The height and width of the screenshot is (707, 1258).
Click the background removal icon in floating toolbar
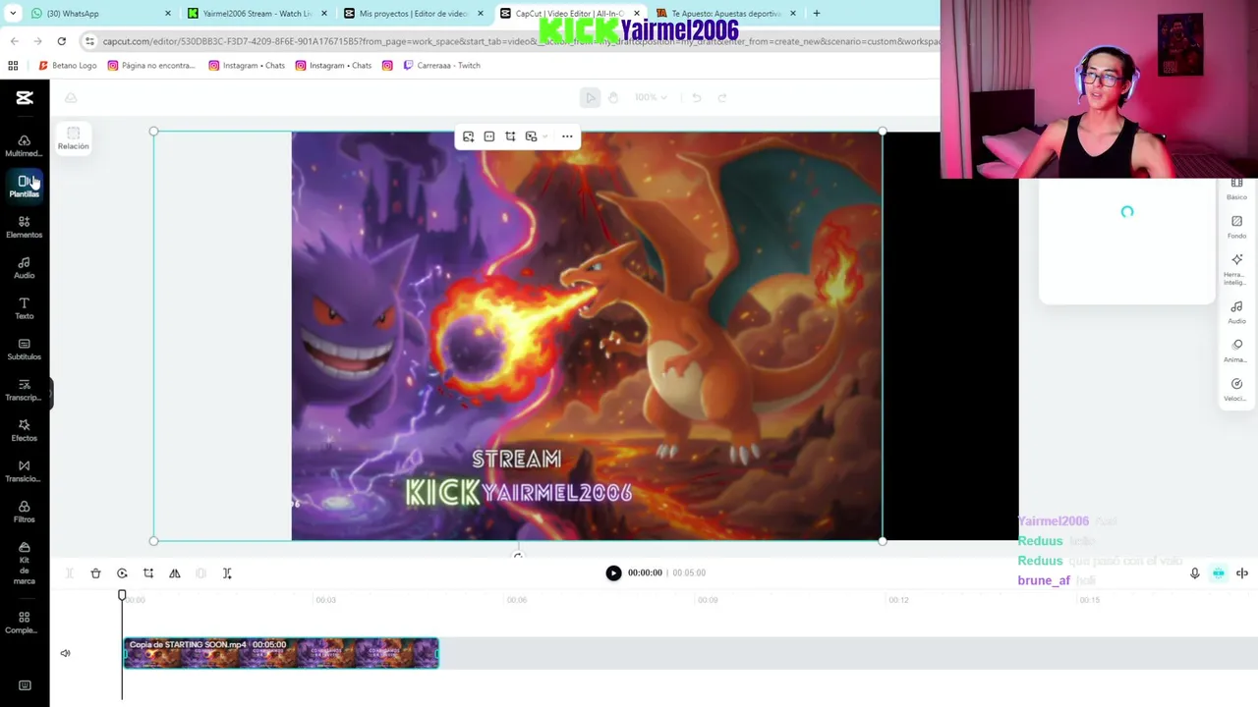point(531,136)
